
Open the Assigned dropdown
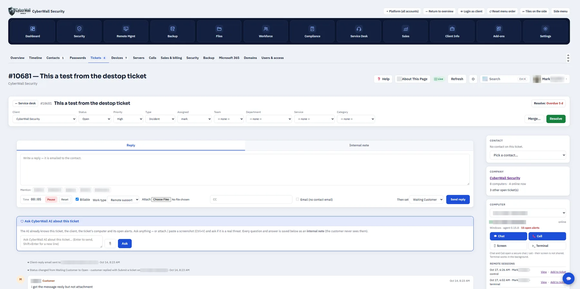click(194, 119)
